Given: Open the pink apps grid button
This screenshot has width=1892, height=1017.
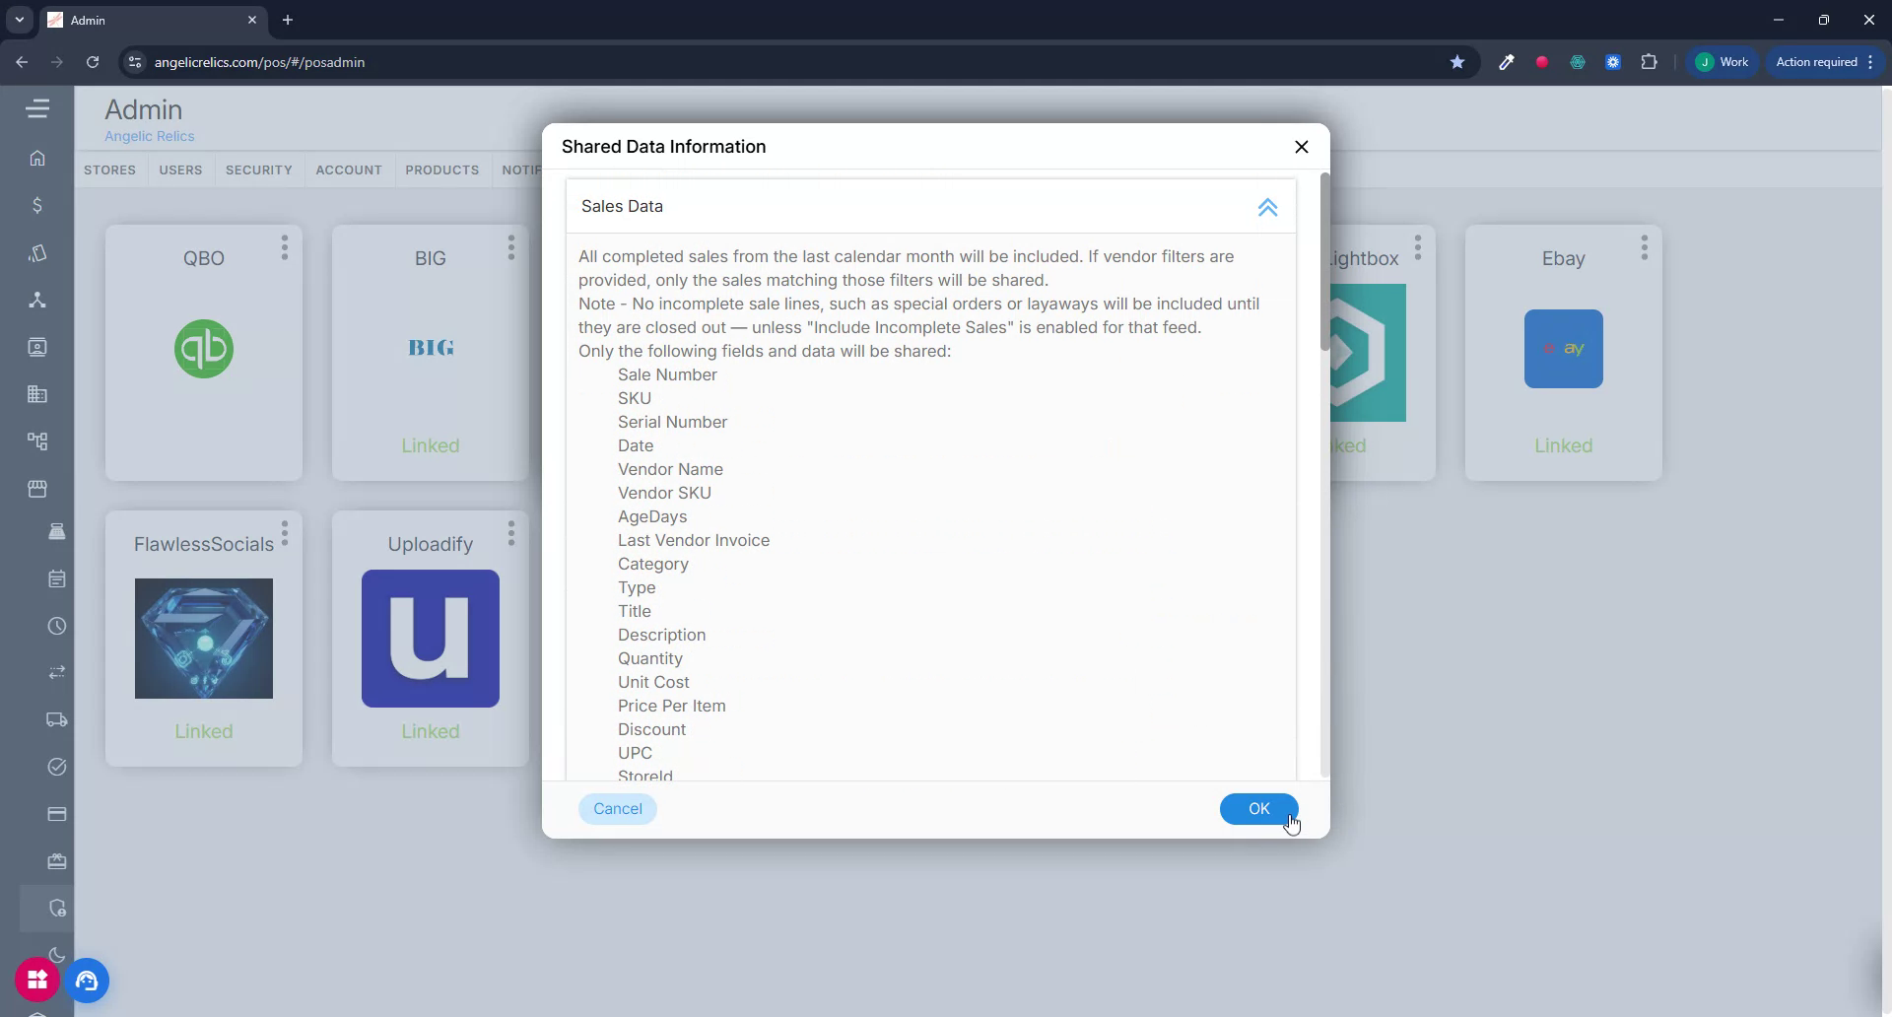Looking at the screenshot, I should tap(37, 980).
